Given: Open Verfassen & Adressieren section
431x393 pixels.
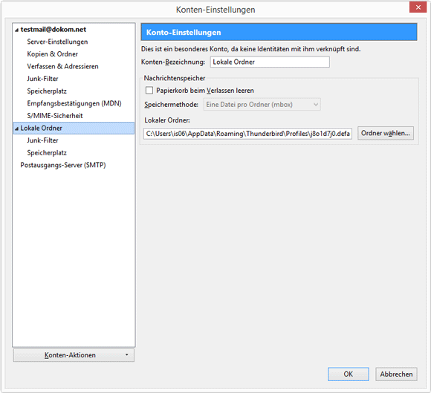Looking at the screenshot, I should (62, 67).
